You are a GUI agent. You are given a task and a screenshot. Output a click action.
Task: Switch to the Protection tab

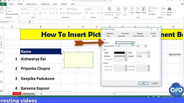tap(110, 33)
